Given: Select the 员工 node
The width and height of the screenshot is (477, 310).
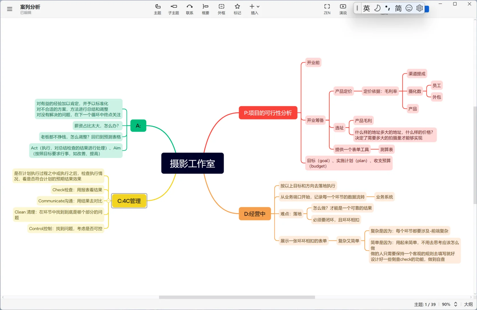Looking at the screenshot, I should (437, 86).
